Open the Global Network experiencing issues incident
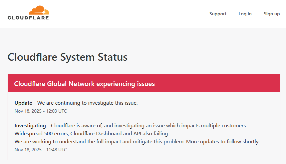The height and width of the screenshot is (164, 286). 84,84
